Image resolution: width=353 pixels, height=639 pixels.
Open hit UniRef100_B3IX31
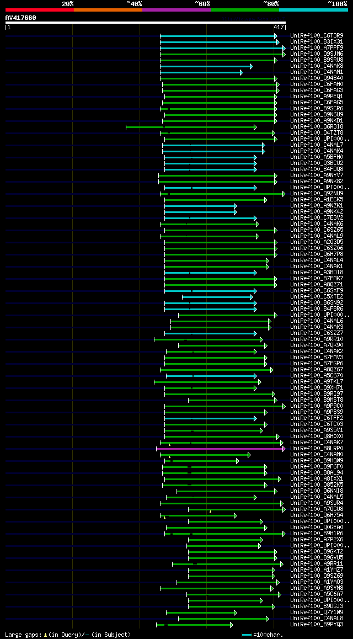pos(317,41)
